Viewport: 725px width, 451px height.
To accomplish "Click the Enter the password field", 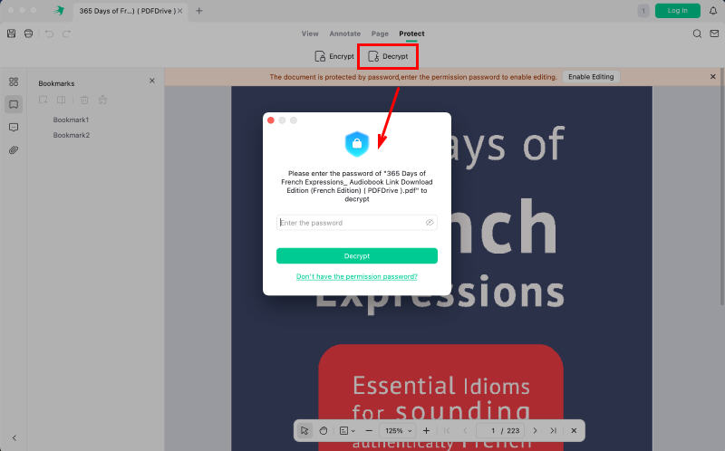I will (x=356, y=223).
